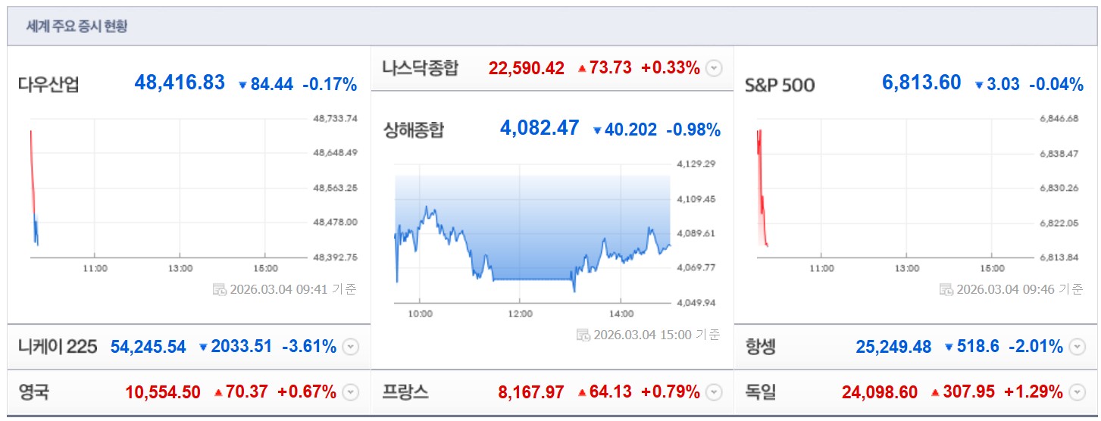
Task: Expand the 나스닥종합 index panel
Action: tap(714, 68)
